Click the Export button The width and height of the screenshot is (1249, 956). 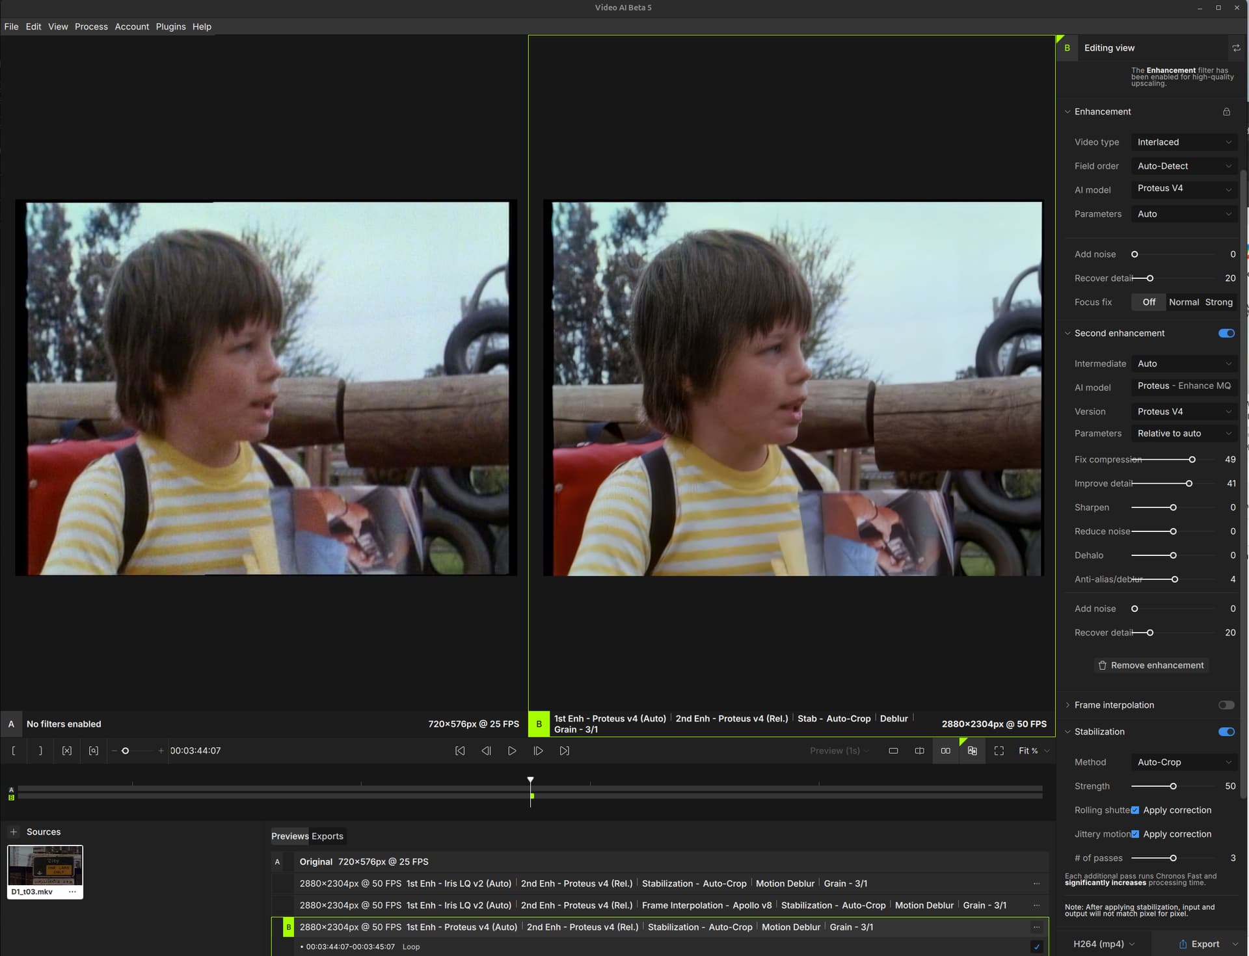point(1199,944)
